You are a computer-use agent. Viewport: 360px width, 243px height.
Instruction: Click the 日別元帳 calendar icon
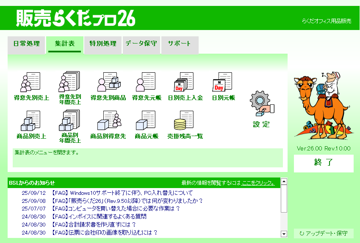coord(223,83)
